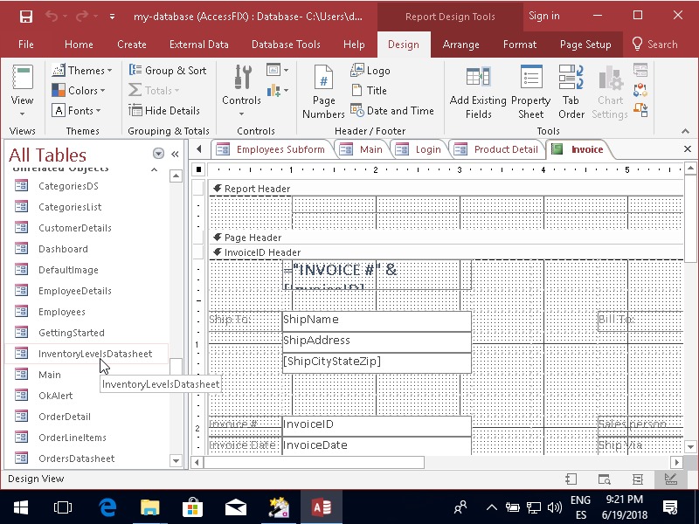Insert Date and Time
This screenshot has width=699, height=524.
[x=392, y=111]
